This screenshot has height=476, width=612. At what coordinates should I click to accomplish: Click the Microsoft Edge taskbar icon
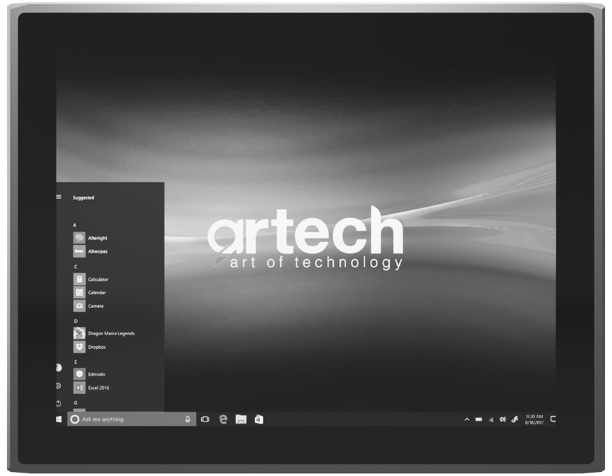[223, 420]
